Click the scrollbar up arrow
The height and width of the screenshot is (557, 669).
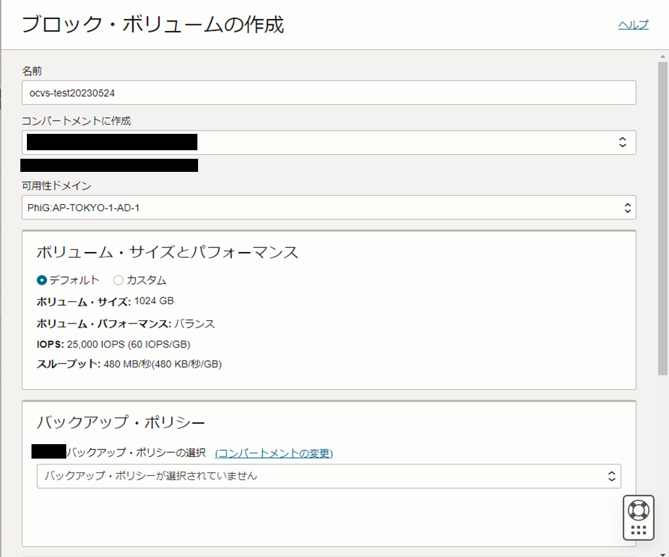[x=662, y=57]
